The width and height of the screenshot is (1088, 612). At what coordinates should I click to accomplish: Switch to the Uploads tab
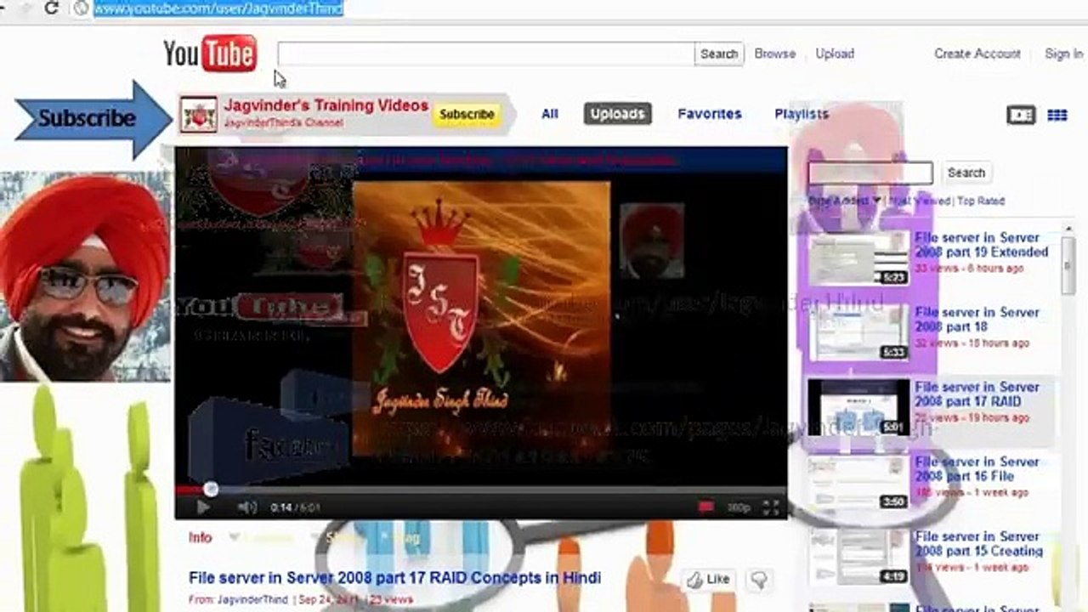[618, 114]
